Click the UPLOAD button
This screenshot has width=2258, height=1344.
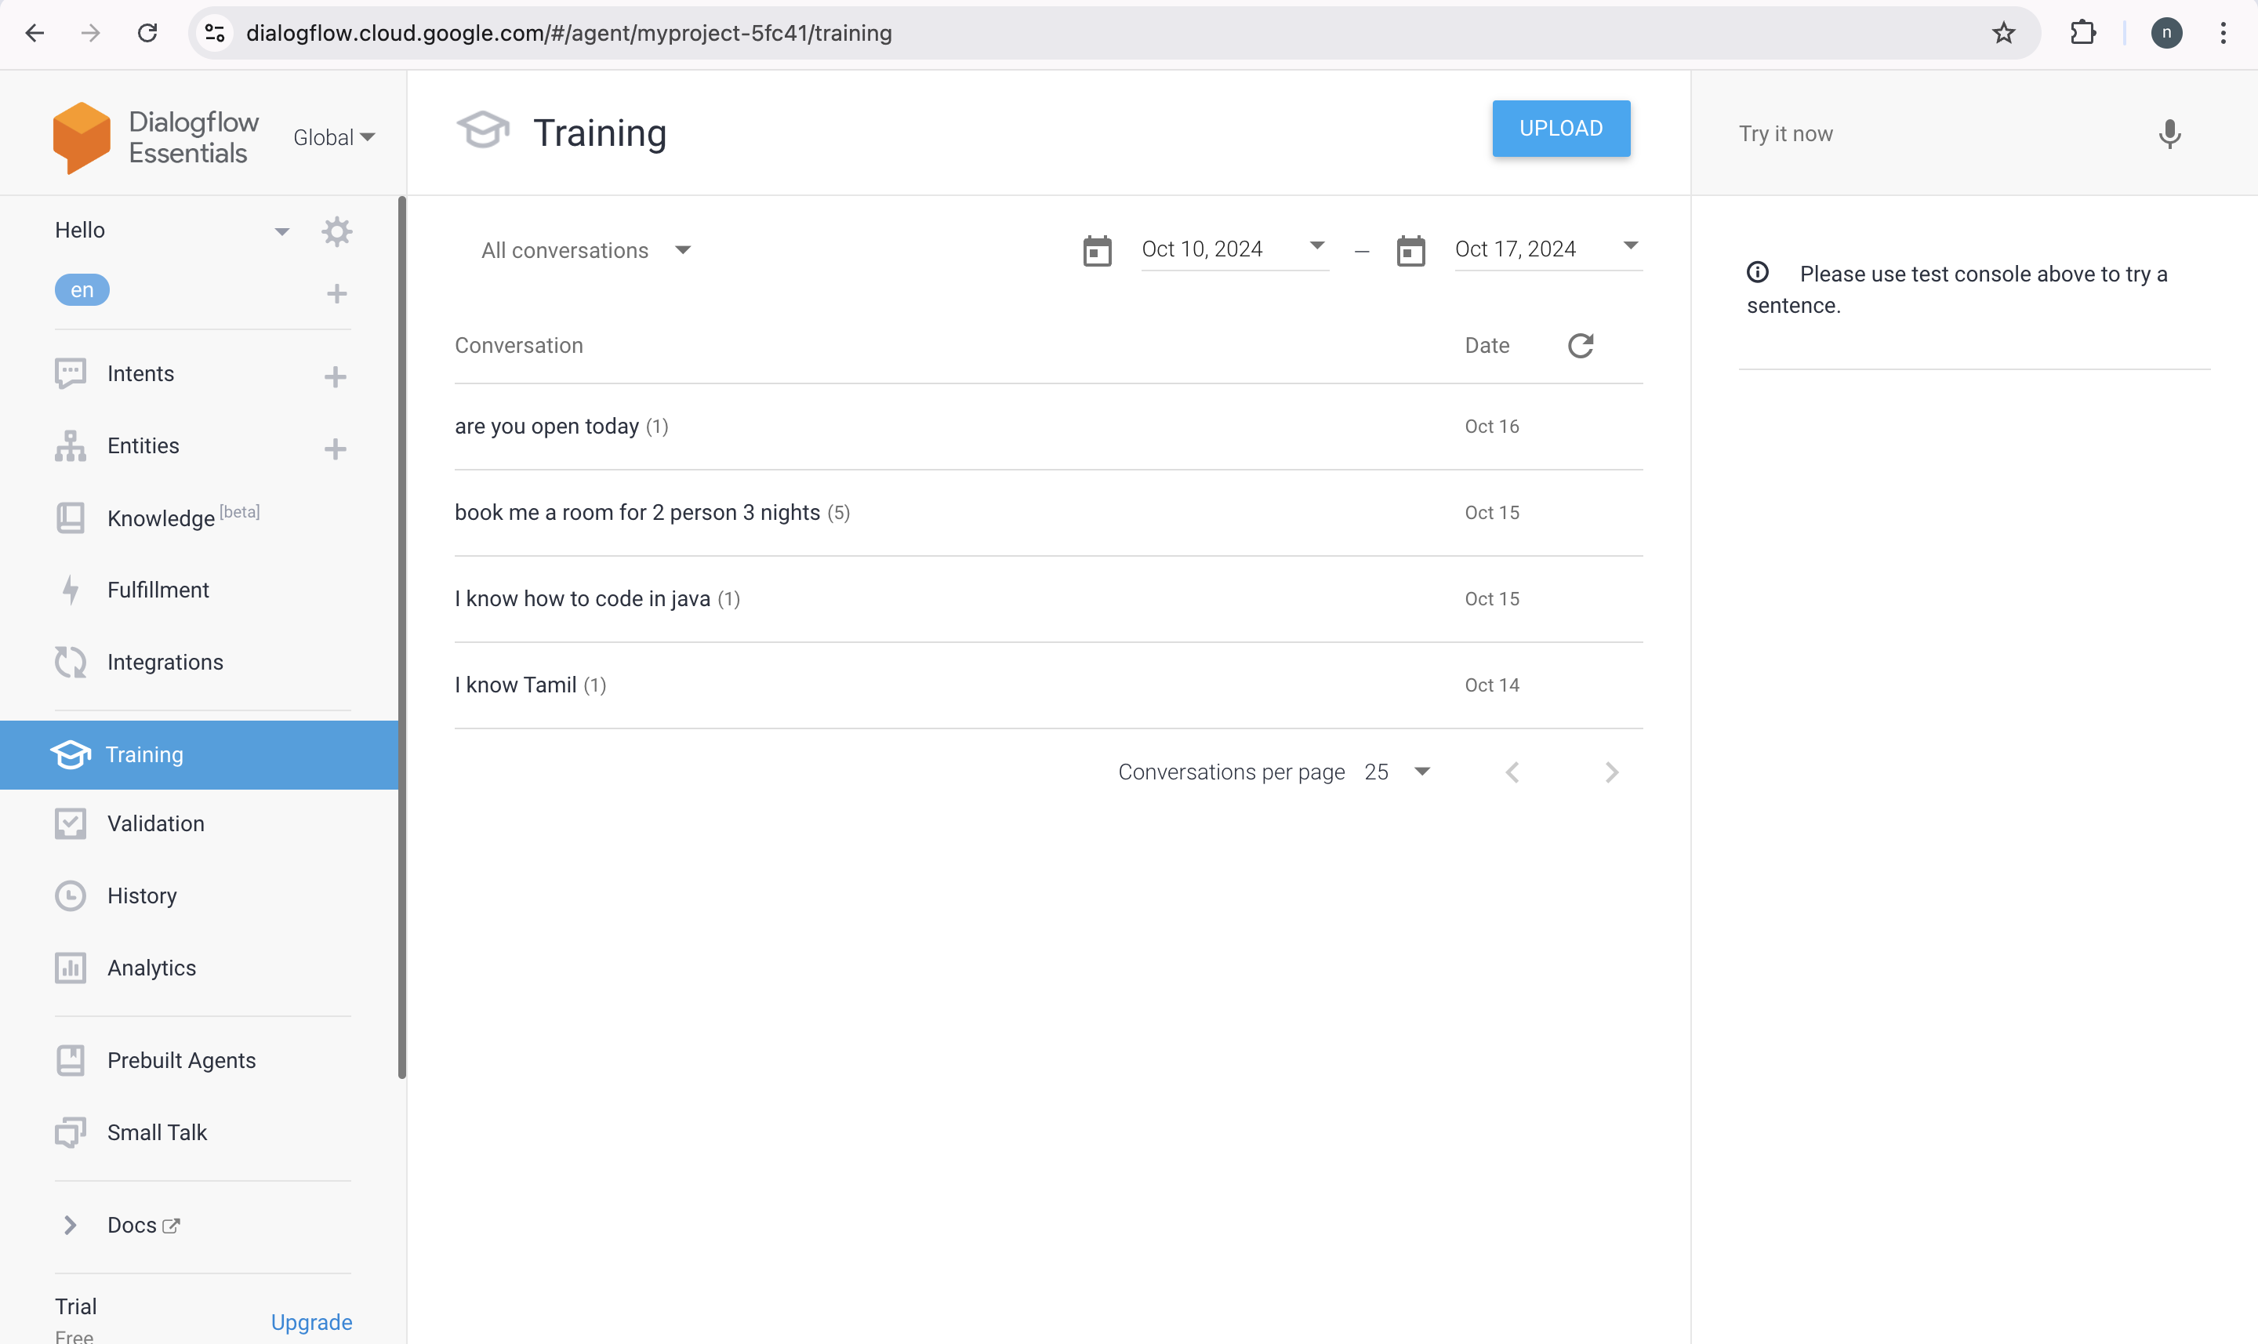(x=1560, y=128)
